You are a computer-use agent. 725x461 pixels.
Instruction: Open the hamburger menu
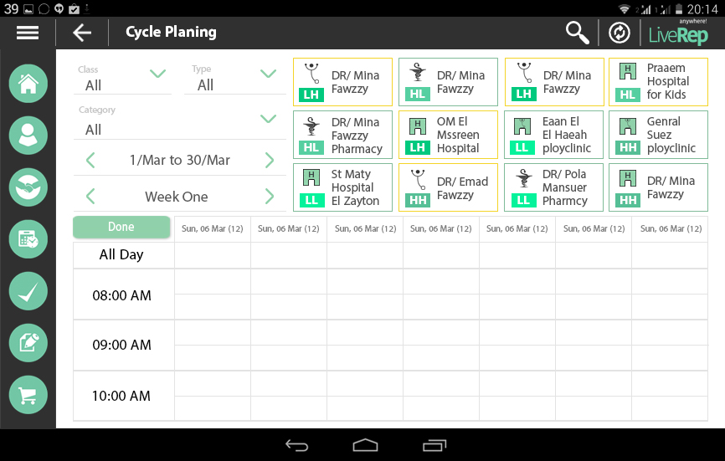28,33
